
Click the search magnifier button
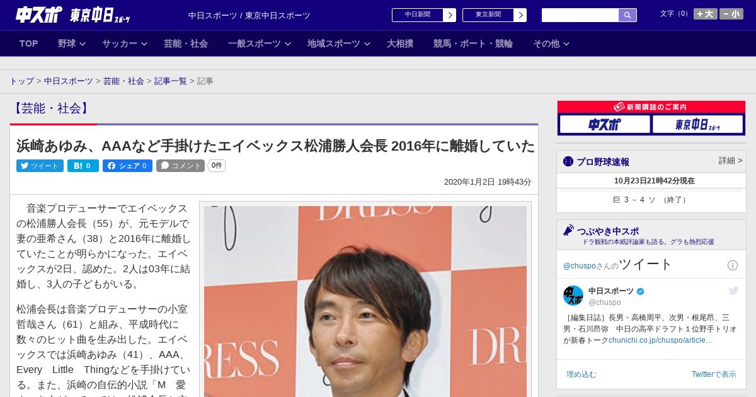tap(627, 15)
